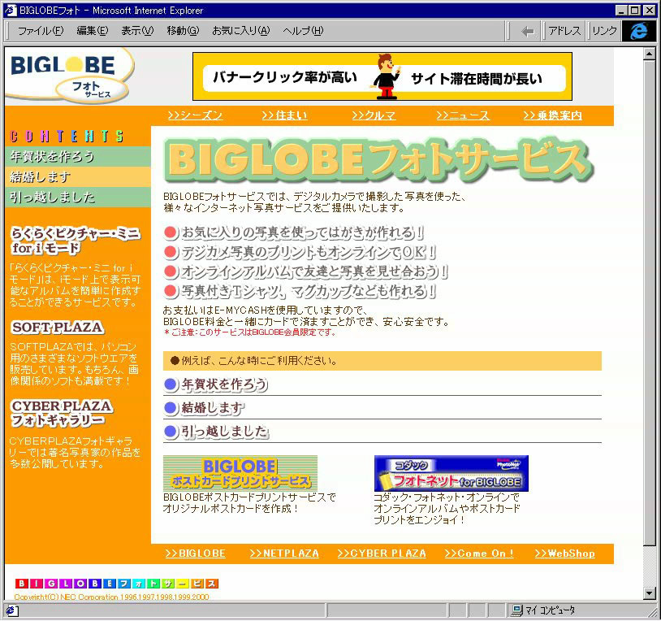Open らくらくピクチャー・ミニ for iモード heading
The height and width of the screenshot is (621, 661).
point(75,241)
